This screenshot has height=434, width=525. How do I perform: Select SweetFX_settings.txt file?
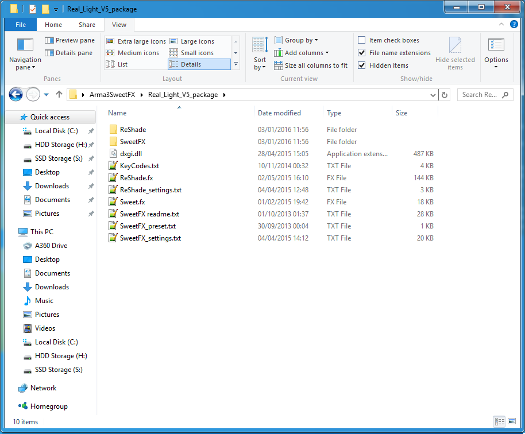[x=150, y=238]
